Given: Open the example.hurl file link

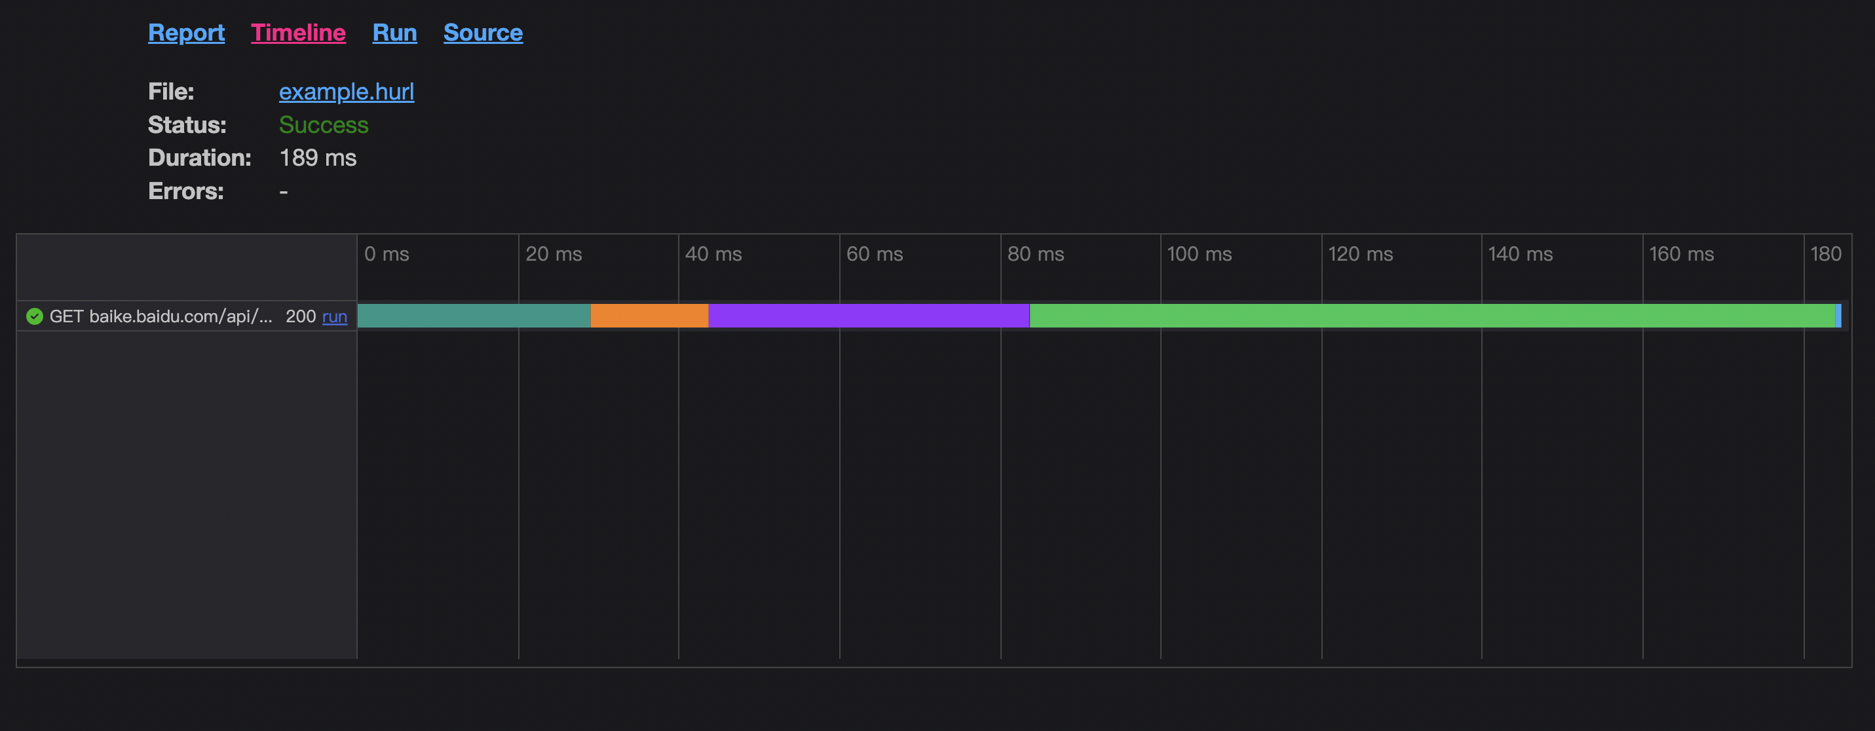Looking at the screenshot, I should [347, 92].
